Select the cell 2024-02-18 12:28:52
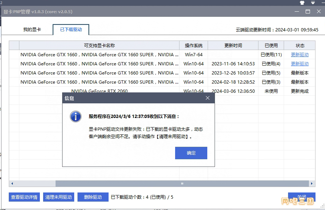325x210 pixels. (x=233, y=82)
